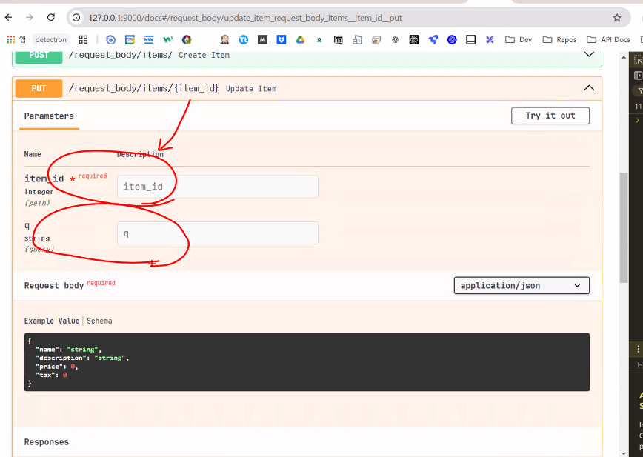Open the blue rocket bookmark icon

click(x=433, y=39)
